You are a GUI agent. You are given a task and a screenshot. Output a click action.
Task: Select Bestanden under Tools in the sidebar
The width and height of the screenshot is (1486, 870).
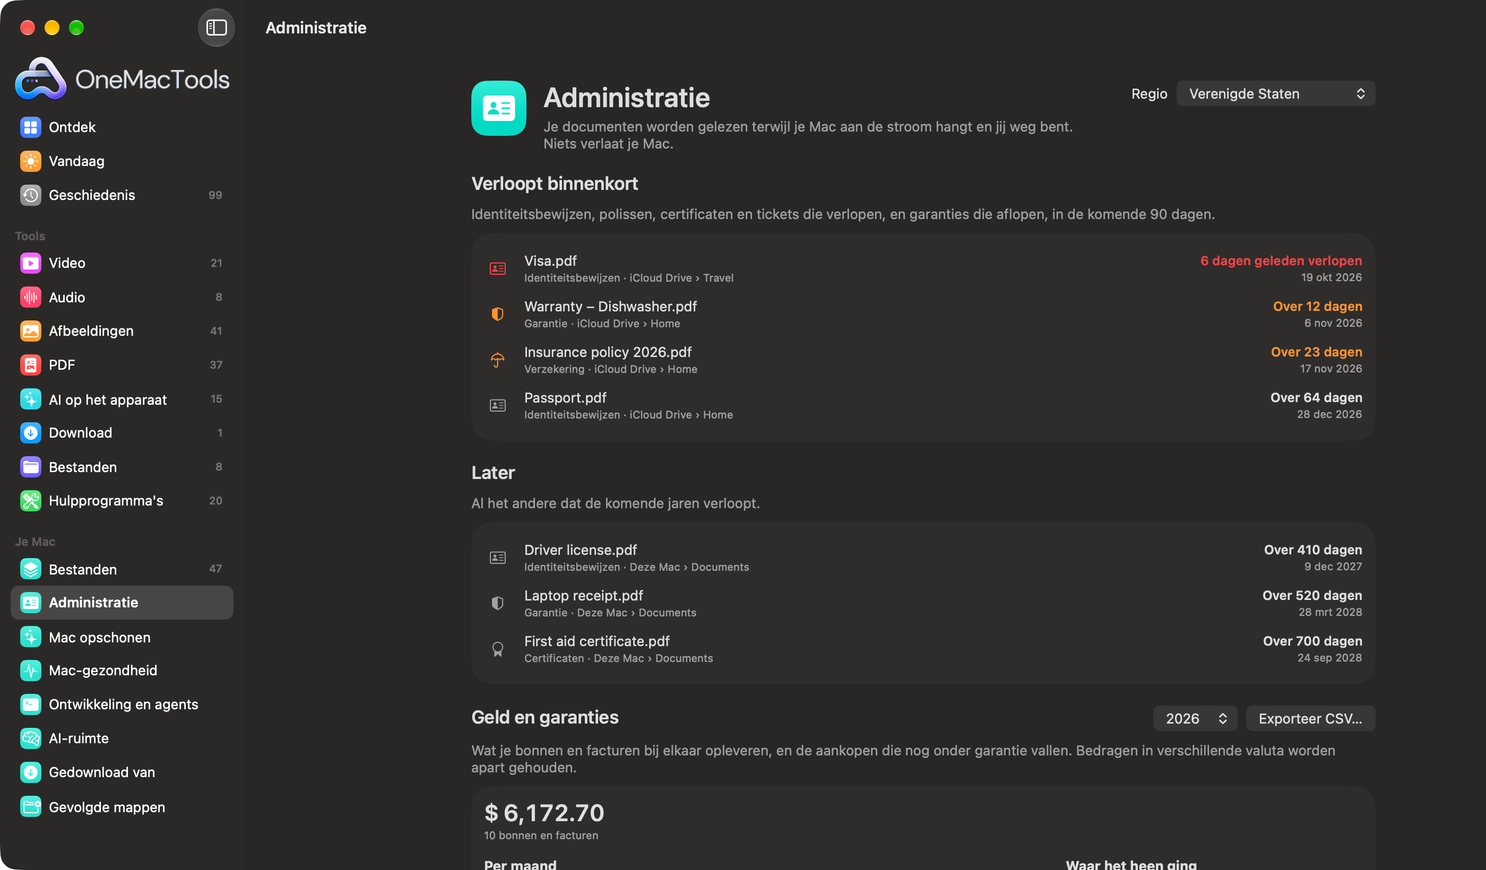tap(122, 467)
